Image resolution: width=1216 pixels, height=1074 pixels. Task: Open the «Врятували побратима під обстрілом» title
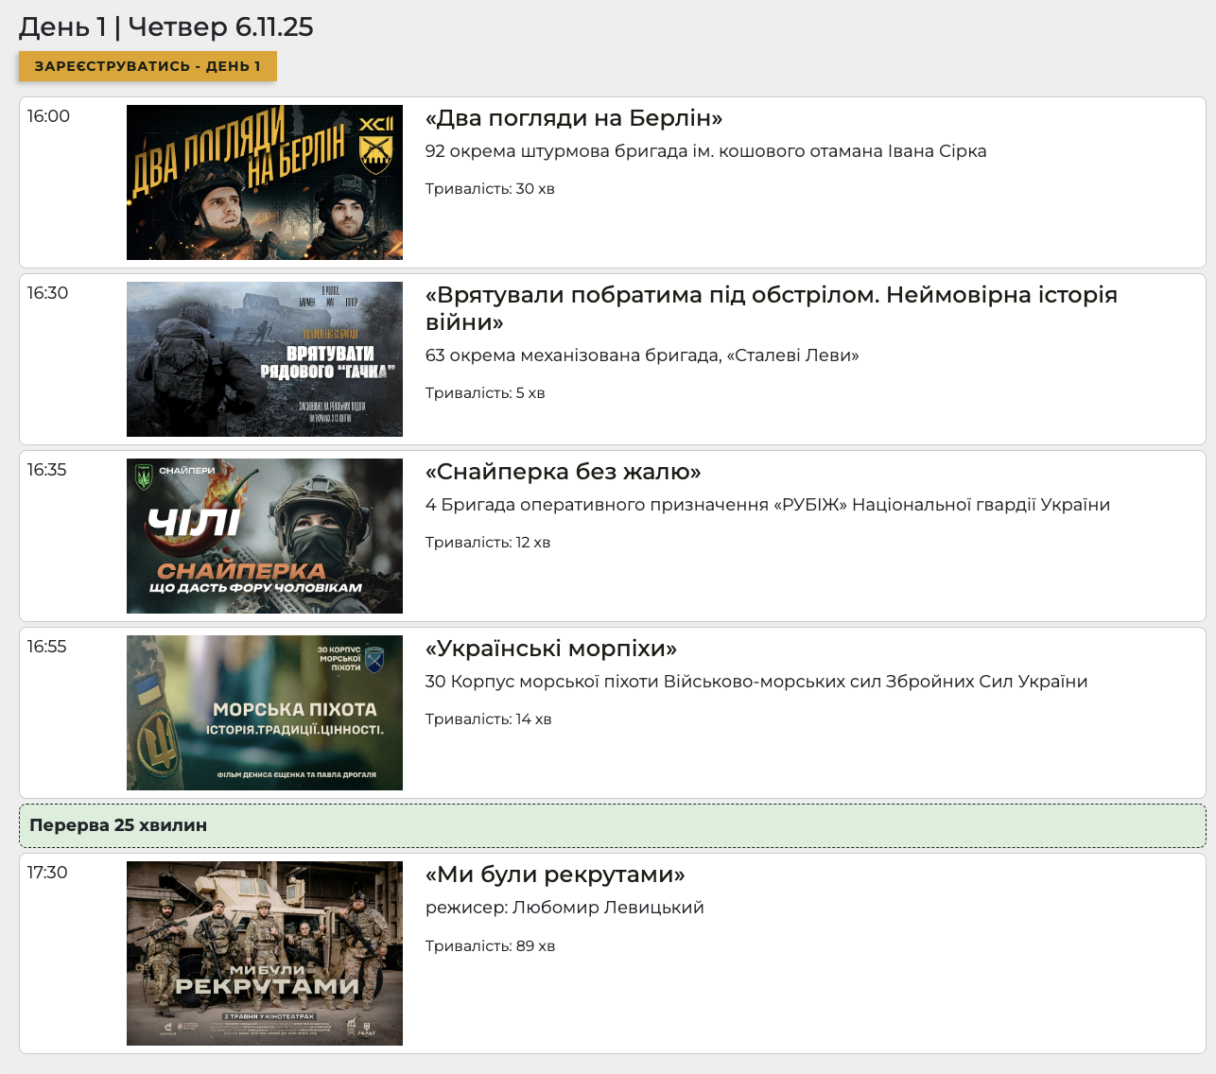click(x=771, y=295)
